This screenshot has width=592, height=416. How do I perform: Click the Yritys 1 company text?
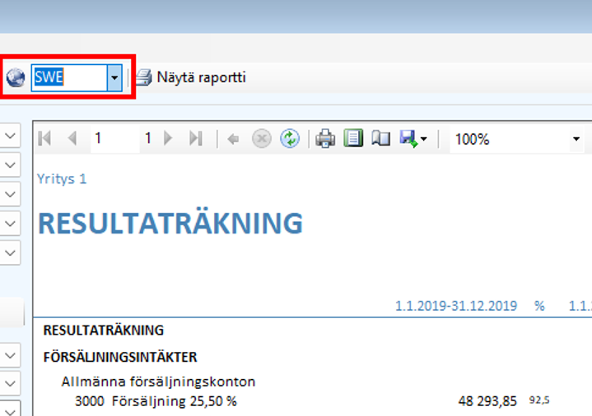62,178
